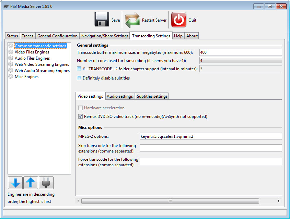
Task: Click gear icon beside Web Audio Streaming Engines
Action: (11, 70)
